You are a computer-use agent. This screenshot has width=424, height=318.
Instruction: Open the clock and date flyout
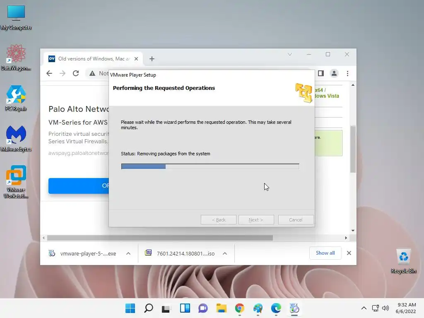click(406, 308)
